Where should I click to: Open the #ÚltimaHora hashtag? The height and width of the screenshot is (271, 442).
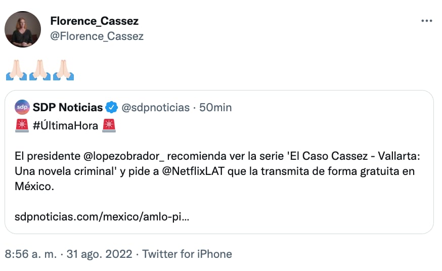65,126
